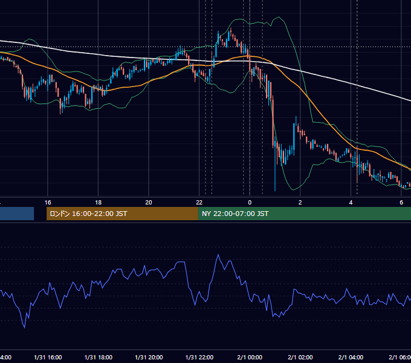Click the blue session bar before London
The image size is (411, 363).
17,214
